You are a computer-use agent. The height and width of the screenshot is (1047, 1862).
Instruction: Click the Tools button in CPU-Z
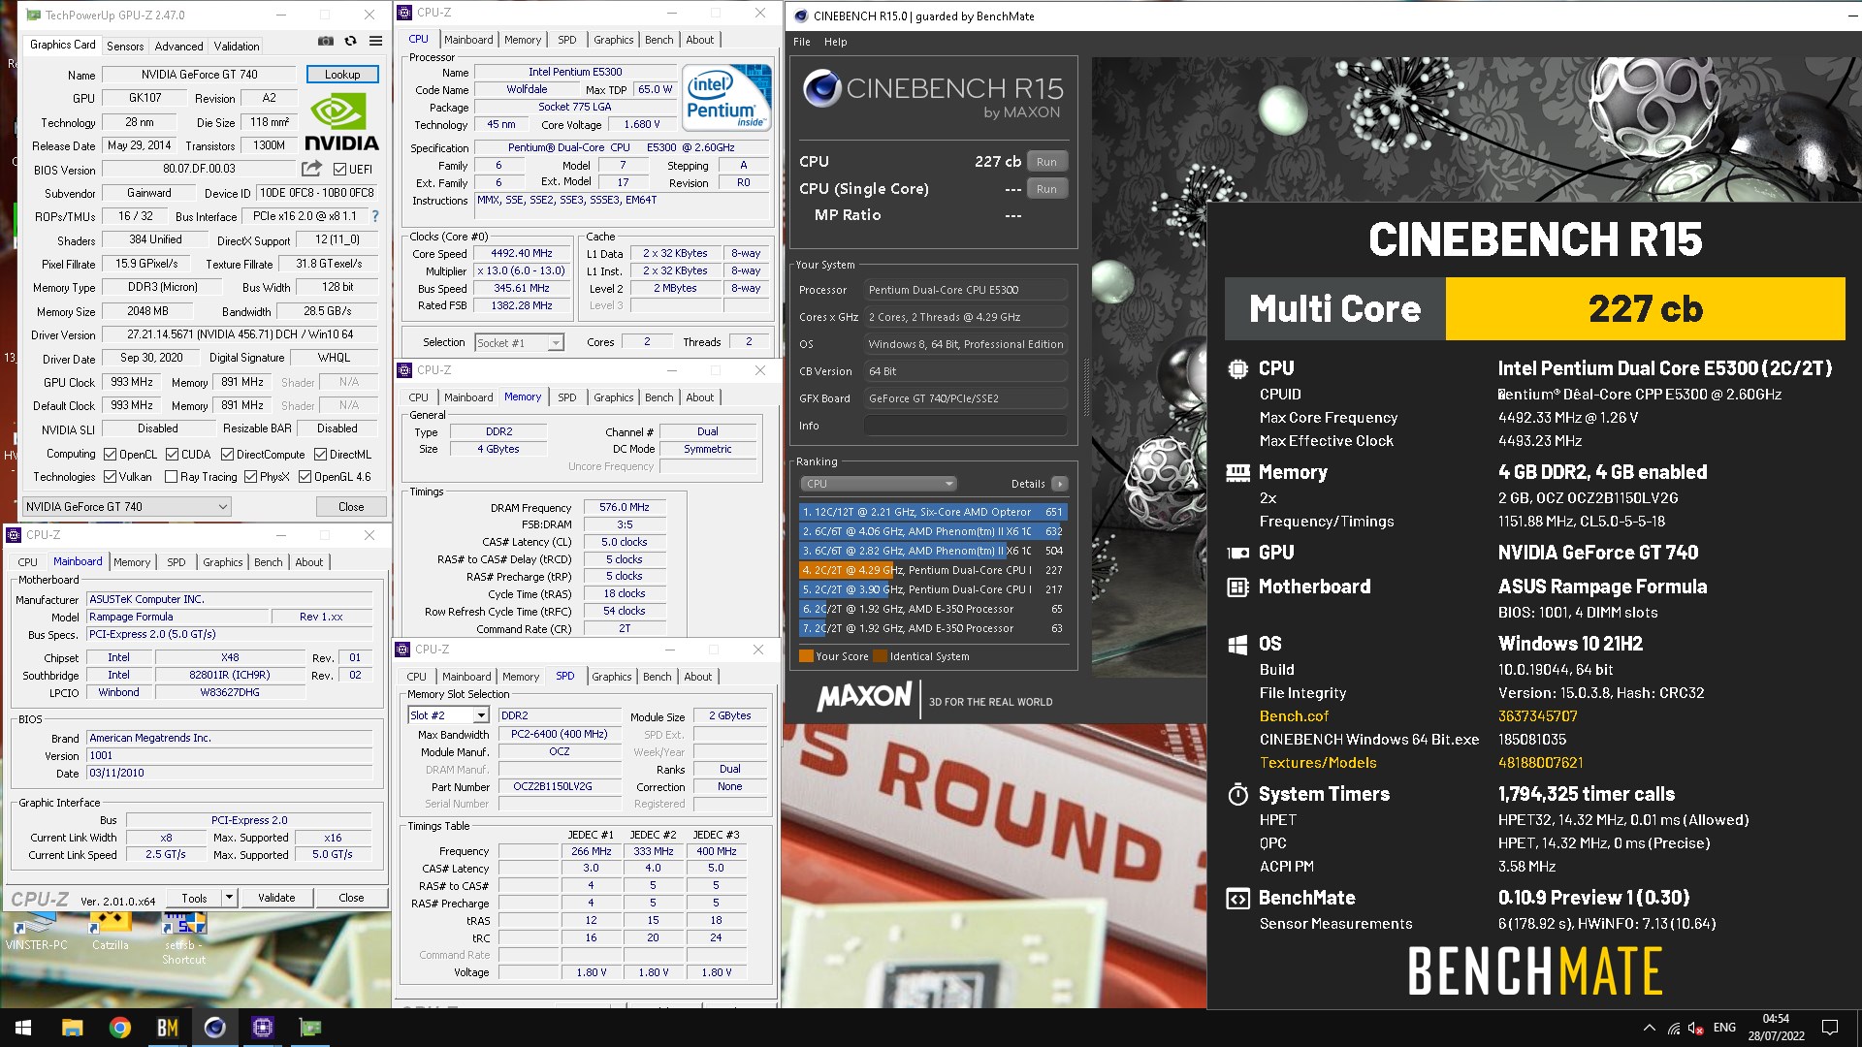(x=194, y=898)
